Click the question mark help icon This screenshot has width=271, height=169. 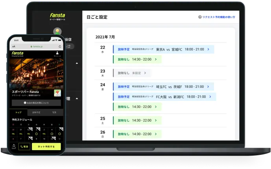pos(200,17)
